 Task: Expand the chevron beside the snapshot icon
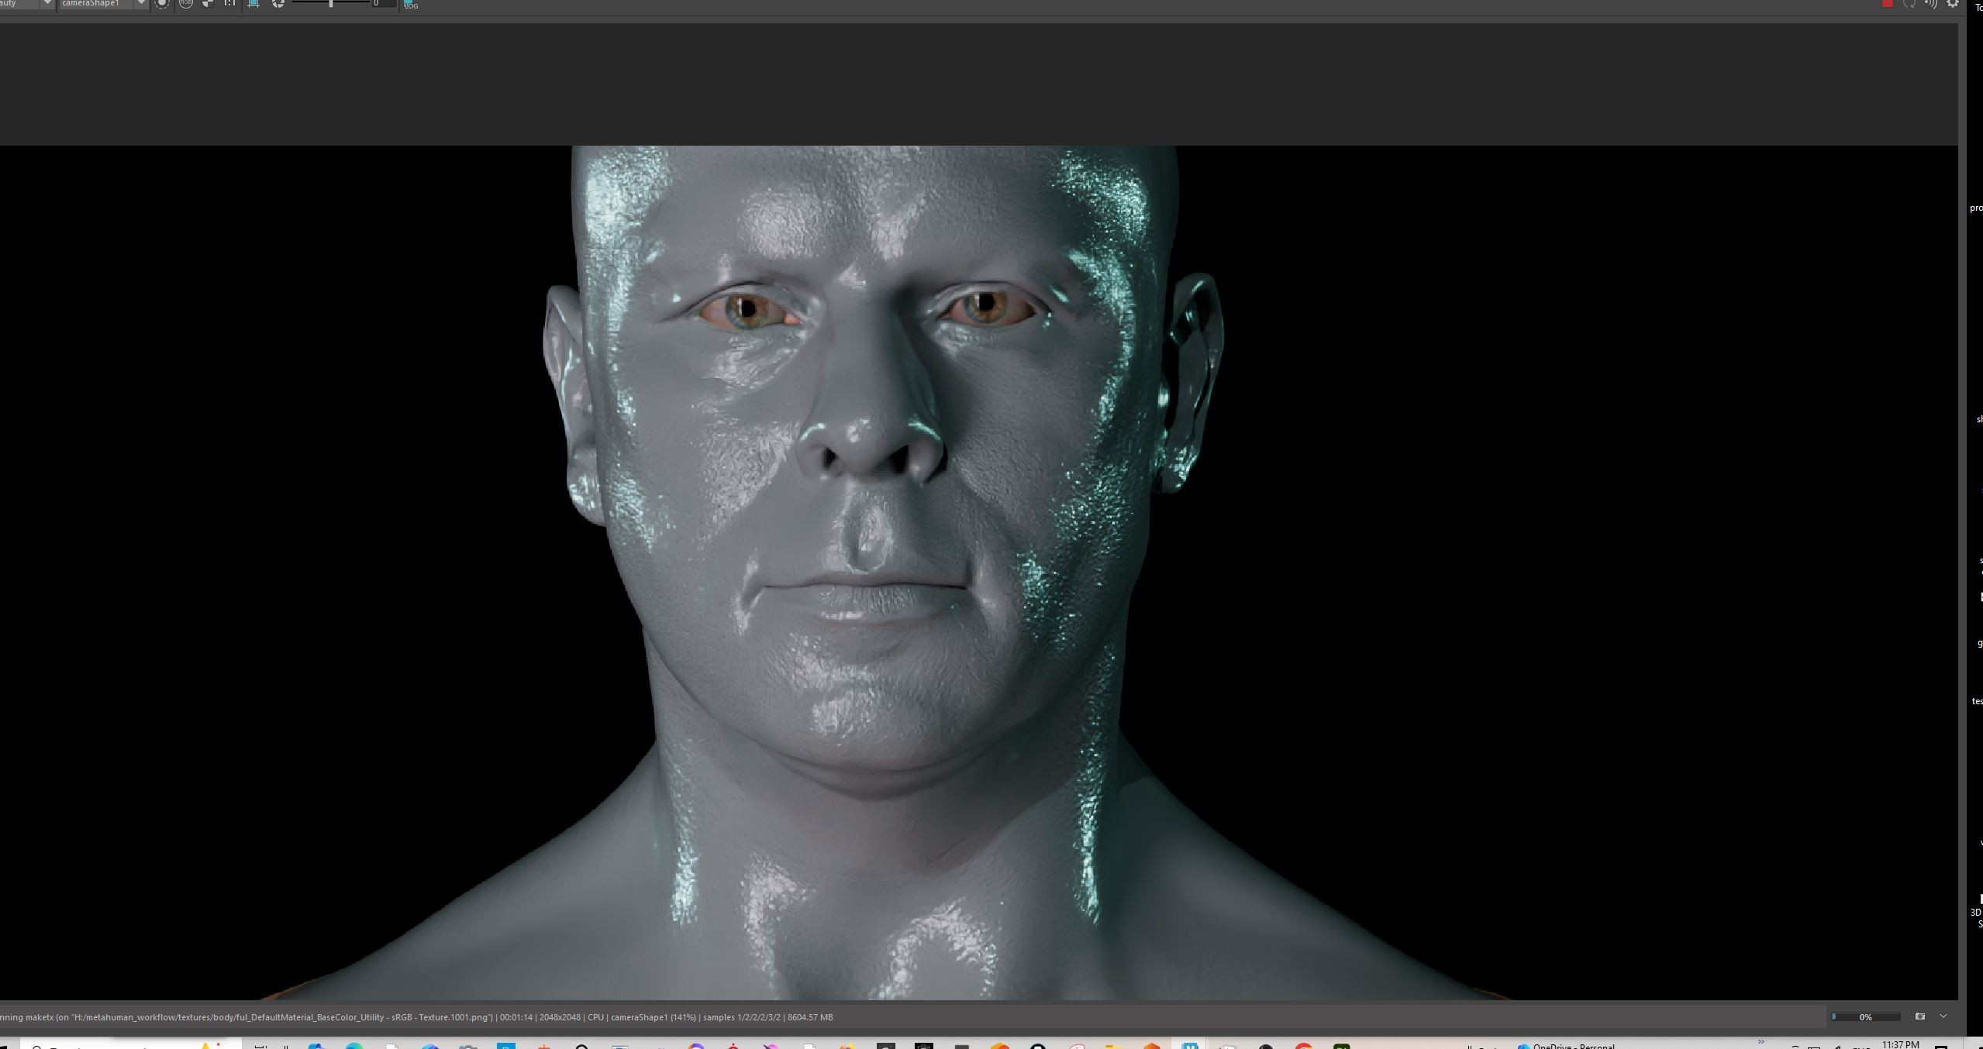[x=1943, y=1016]
